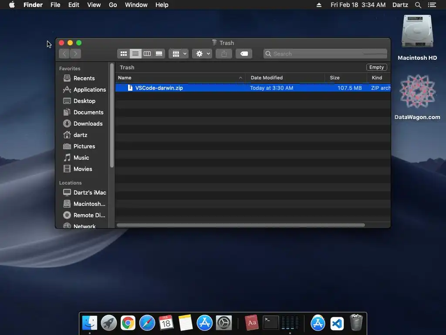446x335 pixels.
Task: Click the zip file's document icon
Action: [x=130, y=88]
